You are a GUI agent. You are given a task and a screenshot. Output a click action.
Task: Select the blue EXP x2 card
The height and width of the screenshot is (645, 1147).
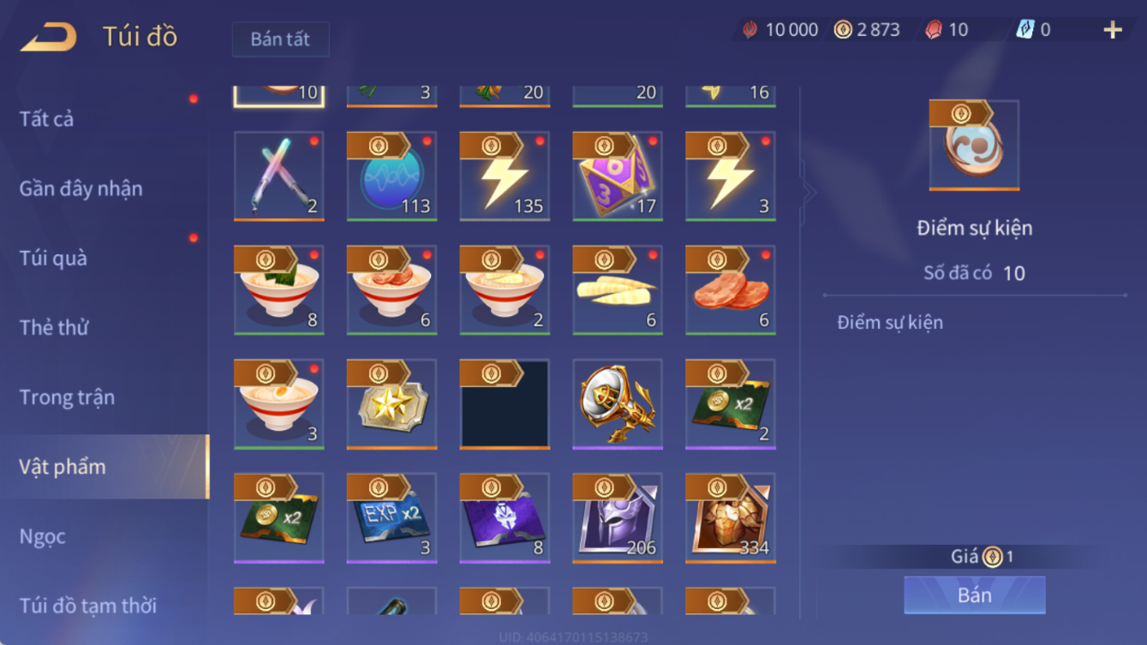392,518
